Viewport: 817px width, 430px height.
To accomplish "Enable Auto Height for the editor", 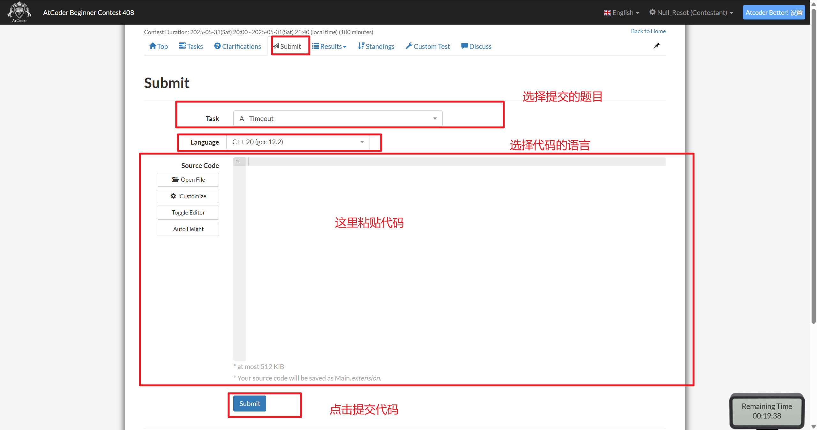I will pyautogui.click(x=188, y=229).
